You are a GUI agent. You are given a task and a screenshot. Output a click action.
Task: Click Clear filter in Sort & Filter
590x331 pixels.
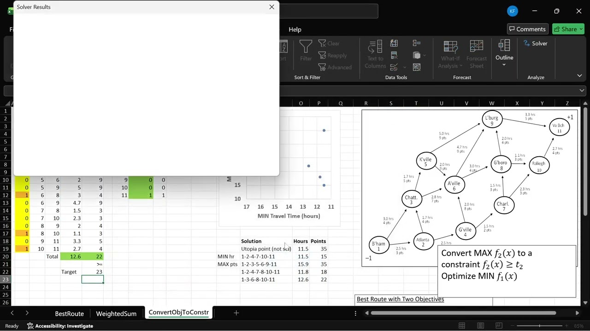(329, 43)
